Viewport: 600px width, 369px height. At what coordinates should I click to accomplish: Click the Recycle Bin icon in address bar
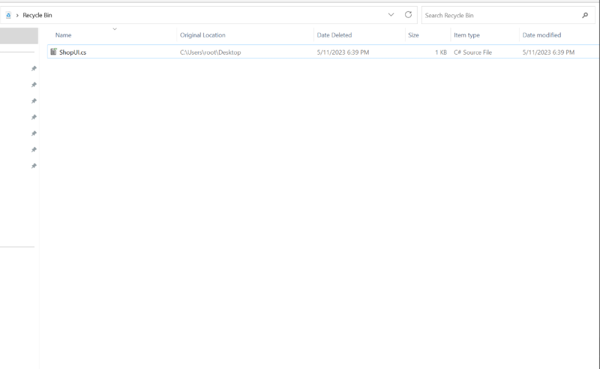coord(8,15)
